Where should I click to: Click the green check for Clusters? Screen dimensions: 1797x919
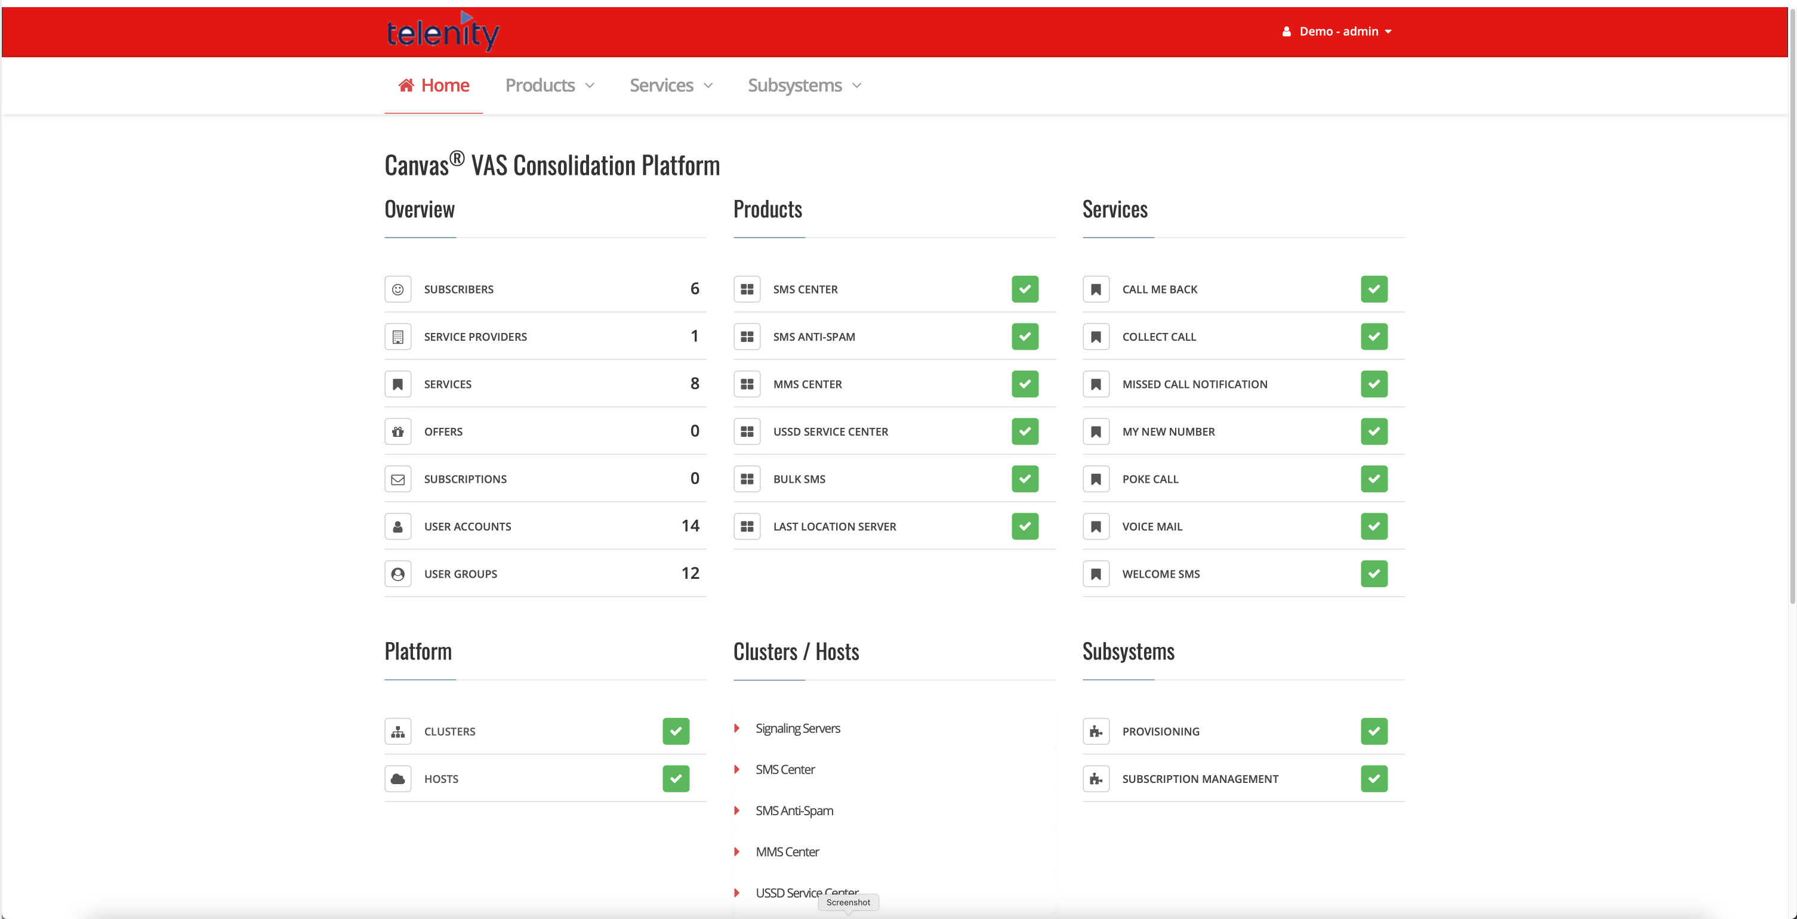tap(675, 732)
